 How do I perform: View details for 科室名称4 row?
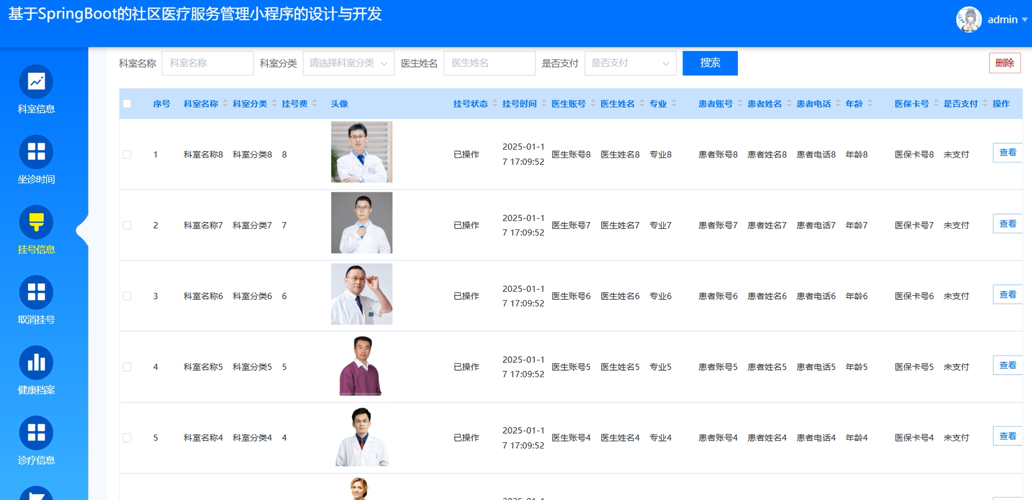coord(1007,437)
